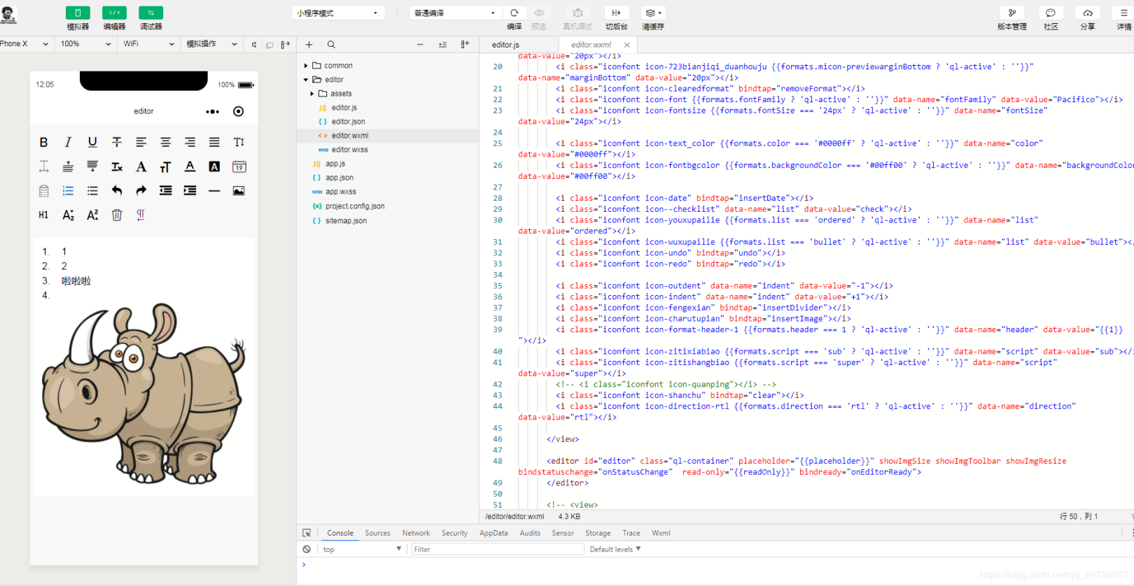Image resolution: width=1134 pixels, height=586 pixels.
Task: Toggle the editor (编辑器) panel
Action: pyautogui.click(x=114, y=13)
